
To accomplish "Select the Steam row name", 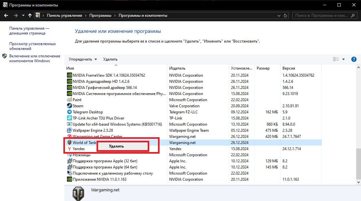I will (x=78, y=106).
